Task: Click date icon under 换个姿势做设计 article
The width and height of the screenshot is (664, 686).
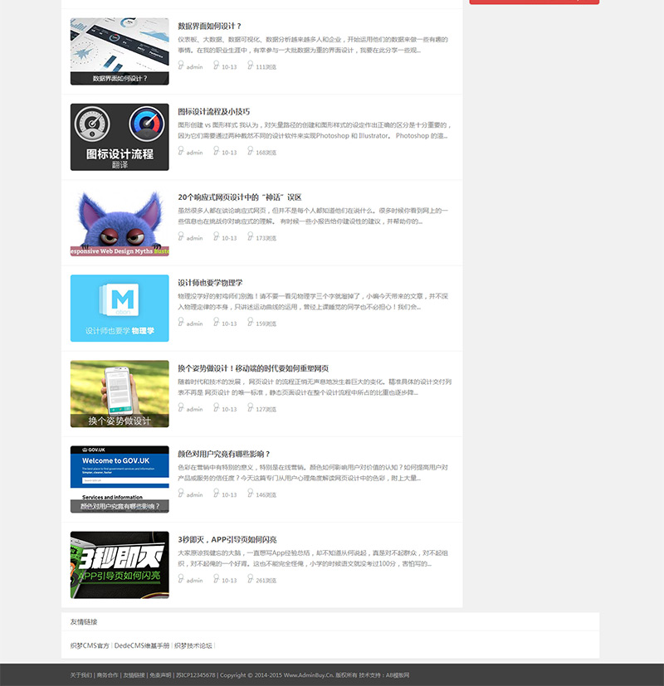Action: click(x=217, y=407)
